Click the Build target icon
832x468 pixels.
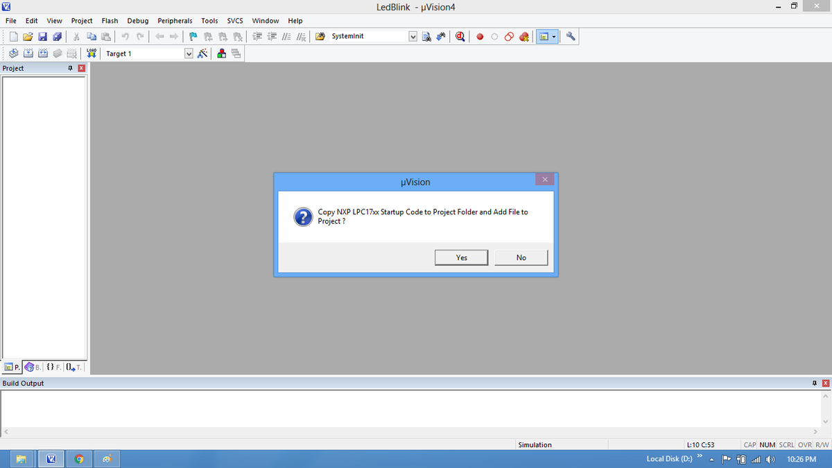pyautogui.click(x=28, y=53)
